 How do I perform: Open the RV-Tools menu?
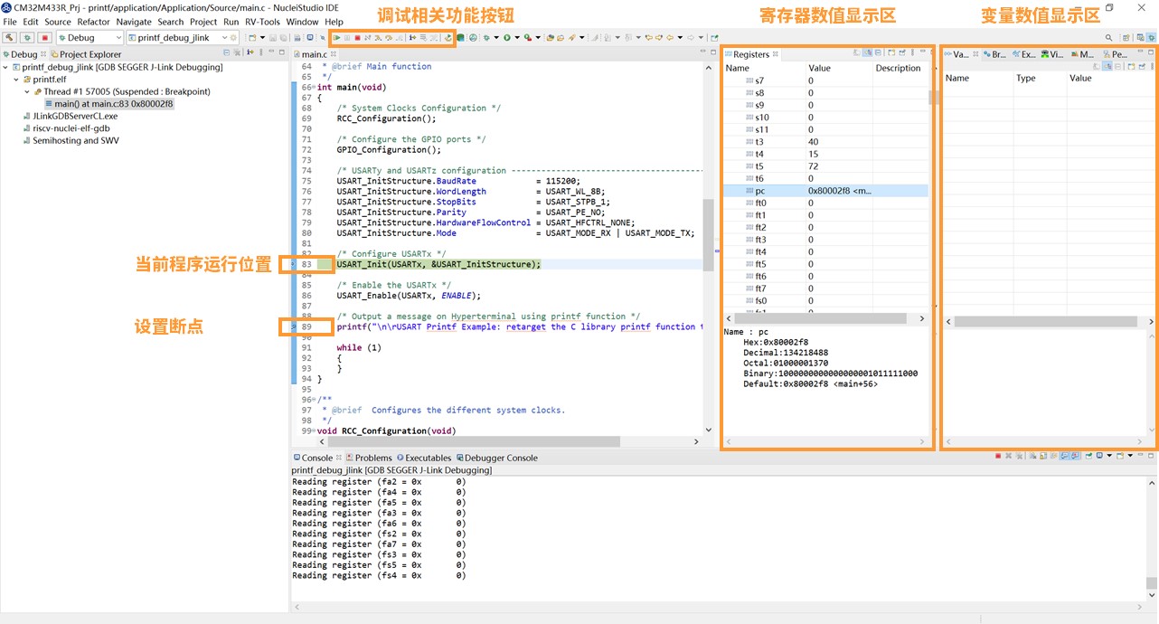[x=262, y=22]
